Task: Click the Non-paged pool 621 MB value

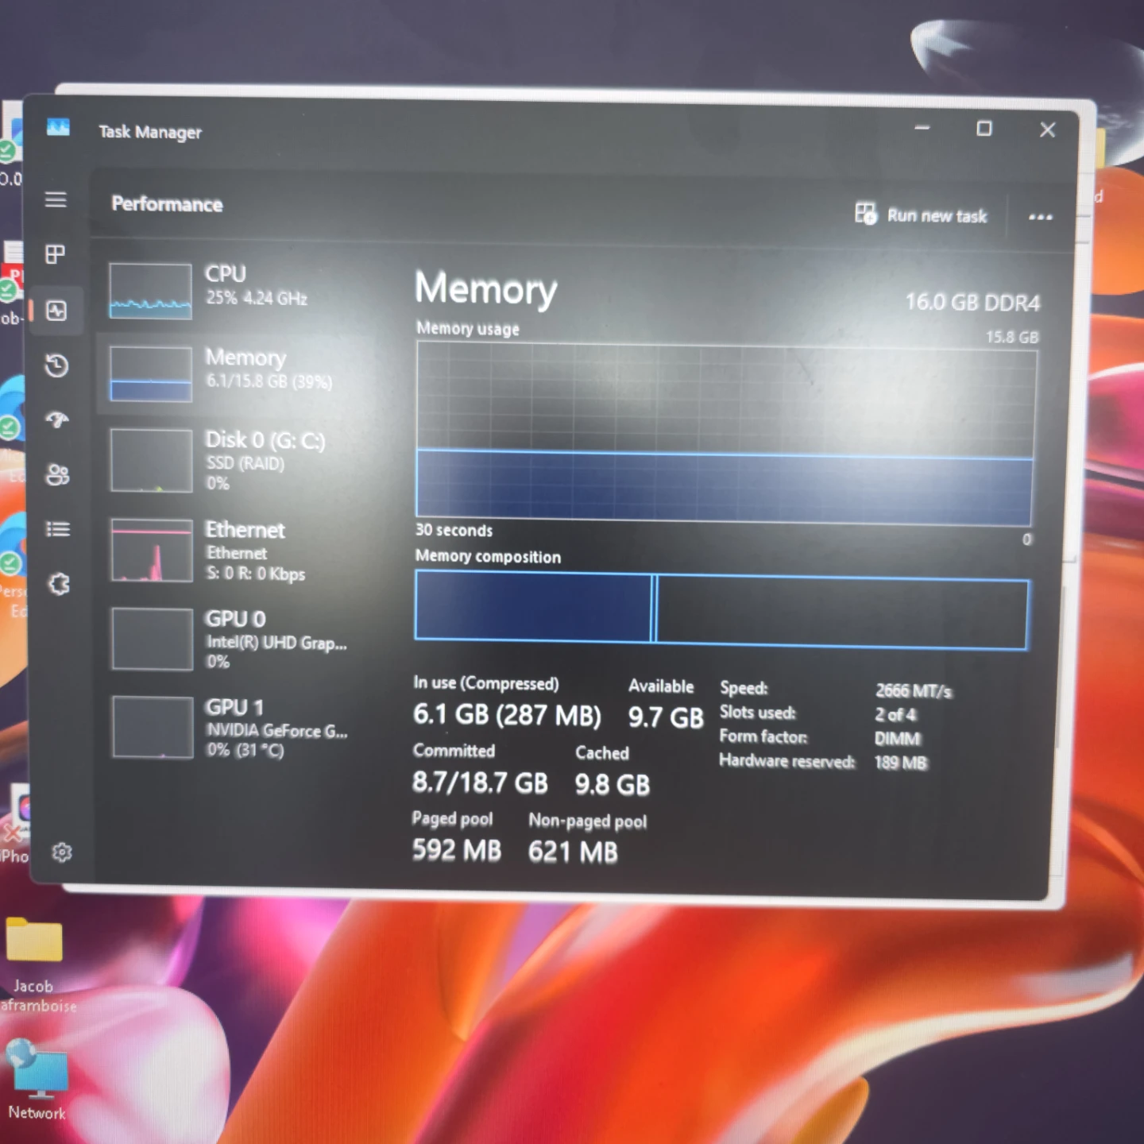Action: 573,852
